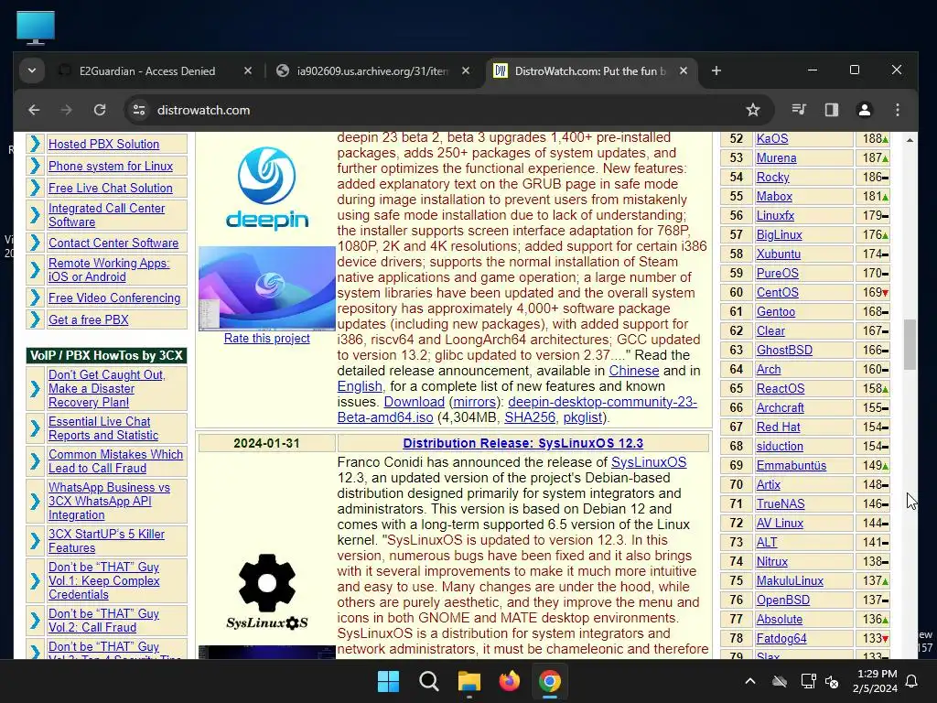Open the Chrome profile menu
The height and width of the screenshot is (703, 937).
[x=864, y=110]
